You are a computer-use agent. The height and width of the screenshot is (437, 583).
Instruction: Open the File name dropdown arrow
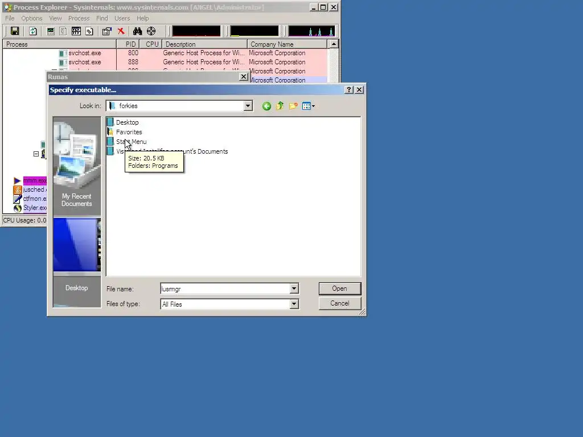click(294, 288)
